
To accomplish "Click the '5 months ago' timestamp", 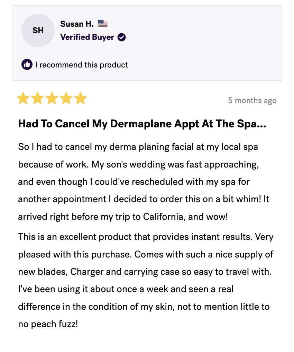I will (252, 100).
